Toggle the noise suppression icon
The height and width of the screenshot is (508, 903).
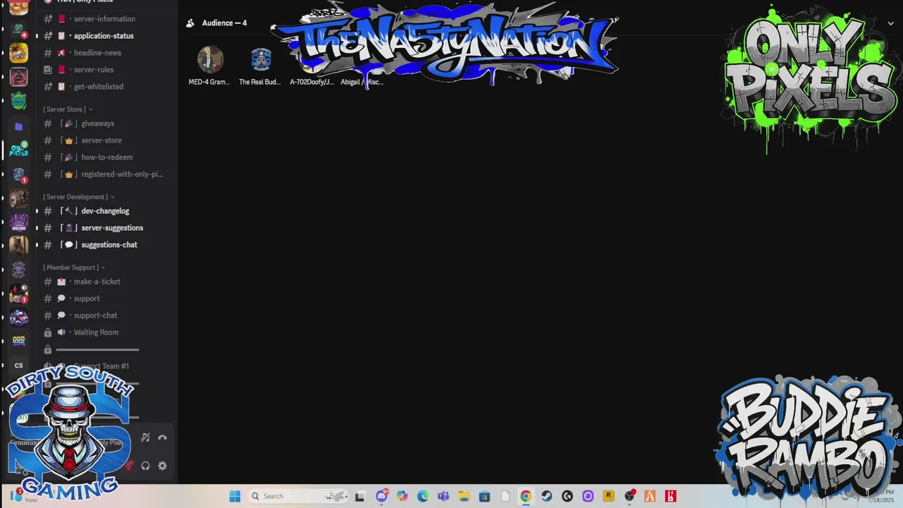click(x=145, y=437)
